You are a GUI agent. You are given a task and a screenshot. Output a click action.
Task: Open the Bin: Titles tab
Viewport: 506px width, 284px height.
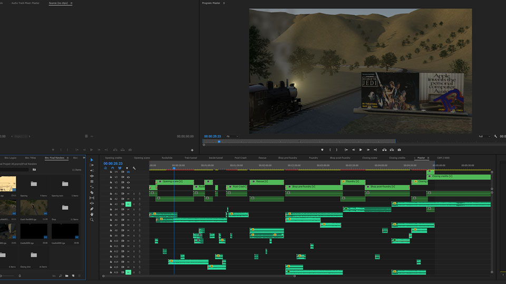pyautogui.click(x=31, y=158)
